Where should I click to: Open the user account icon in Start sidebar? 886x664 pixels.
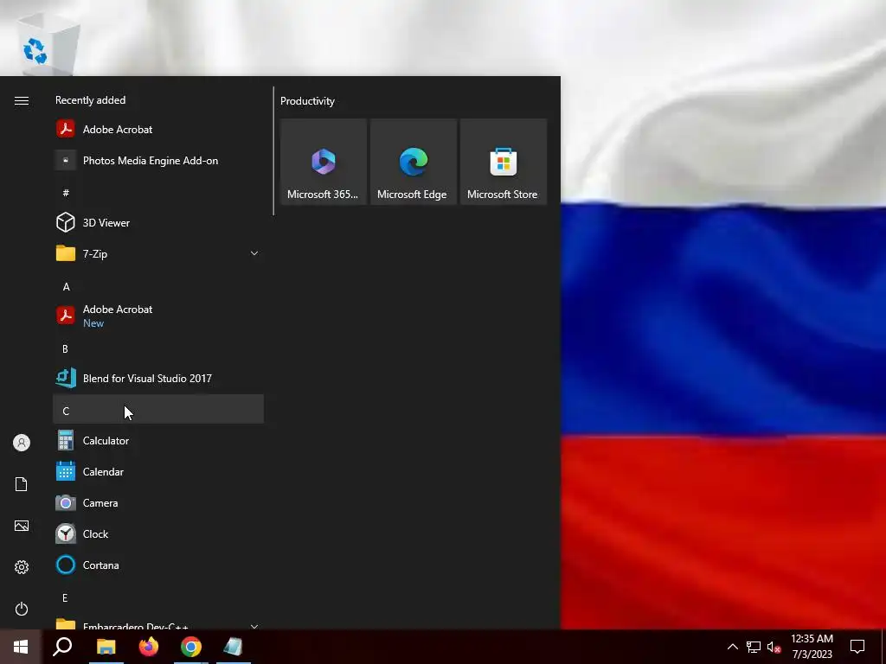[x=22, y=443]
